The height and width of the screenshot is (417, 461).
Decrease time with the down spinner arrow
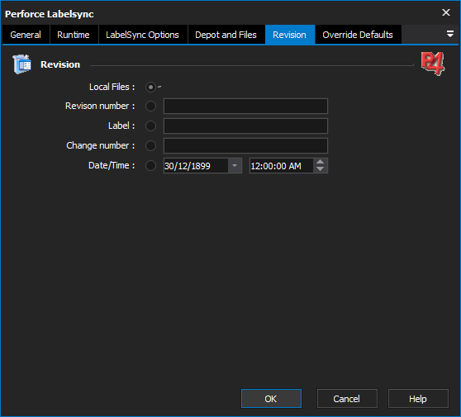321,169
